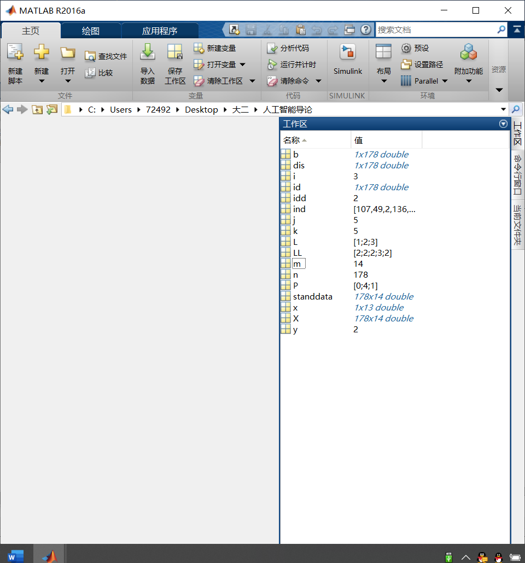Open Simulink from the toolbar
Viewport: 525px width, 563px height.
click(347, 60)
